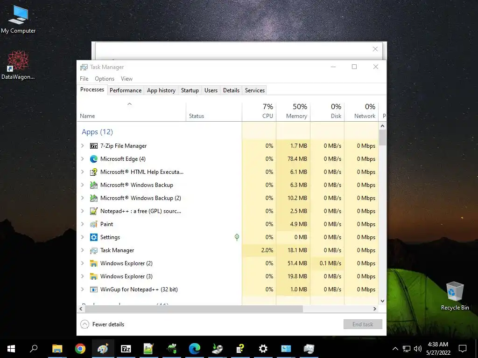Open taskbar search magnifier
478x358 pixels.
[34, 349]
